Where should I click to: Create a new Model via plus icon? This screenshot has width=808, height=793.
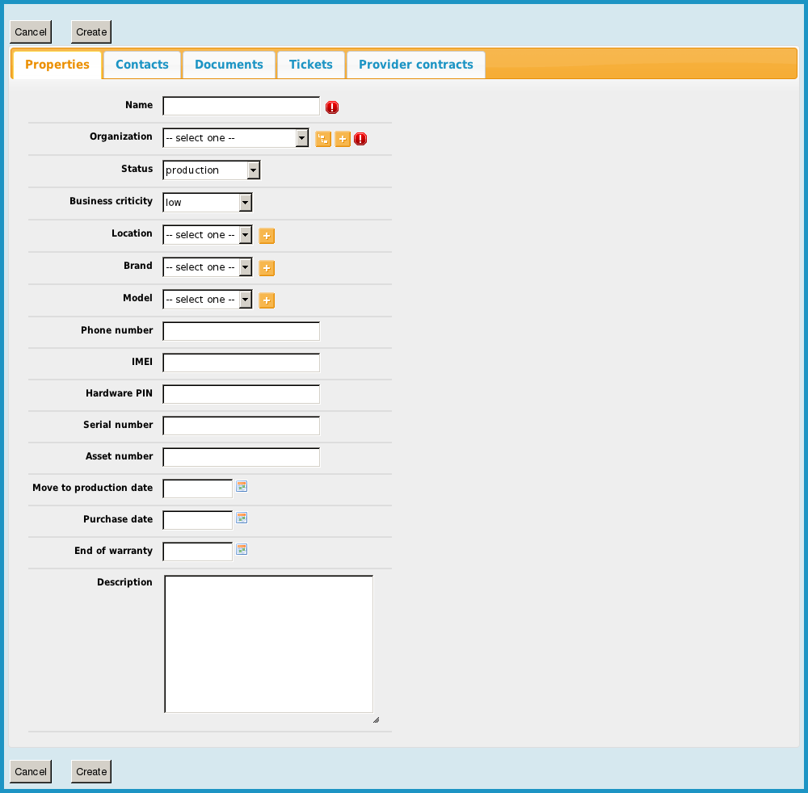pos(267,300)
